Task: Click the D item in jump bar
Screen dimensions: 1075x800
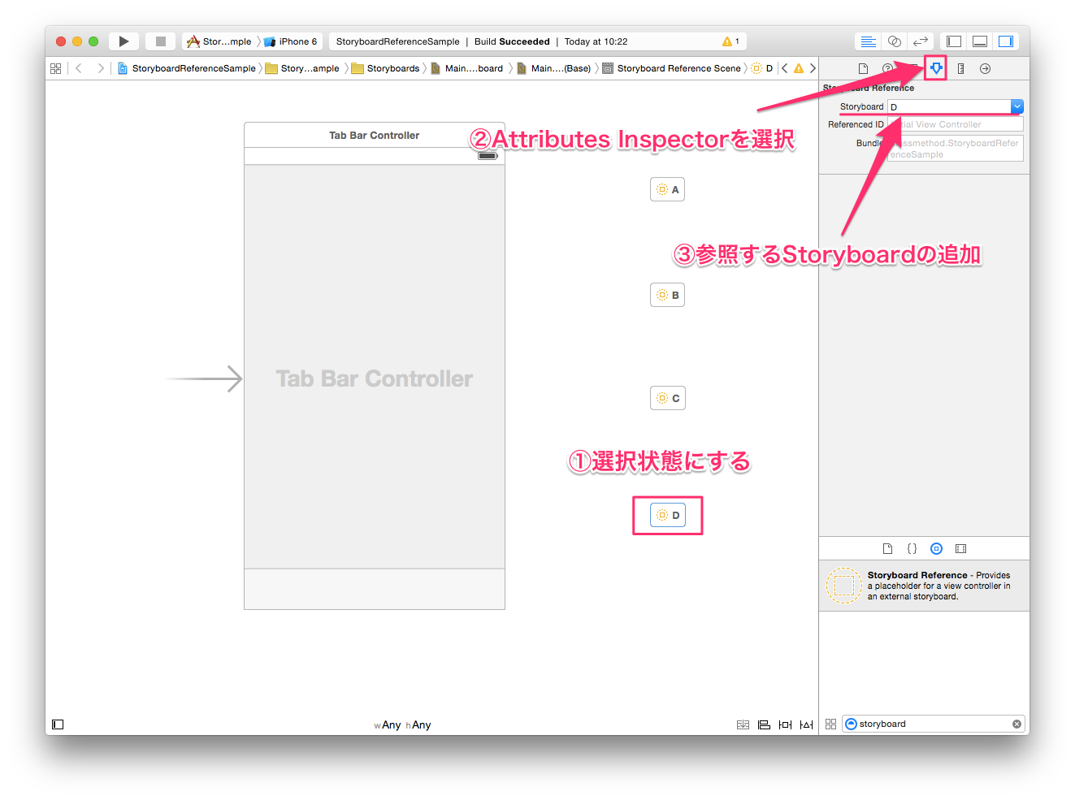Action: click(763, 68)
